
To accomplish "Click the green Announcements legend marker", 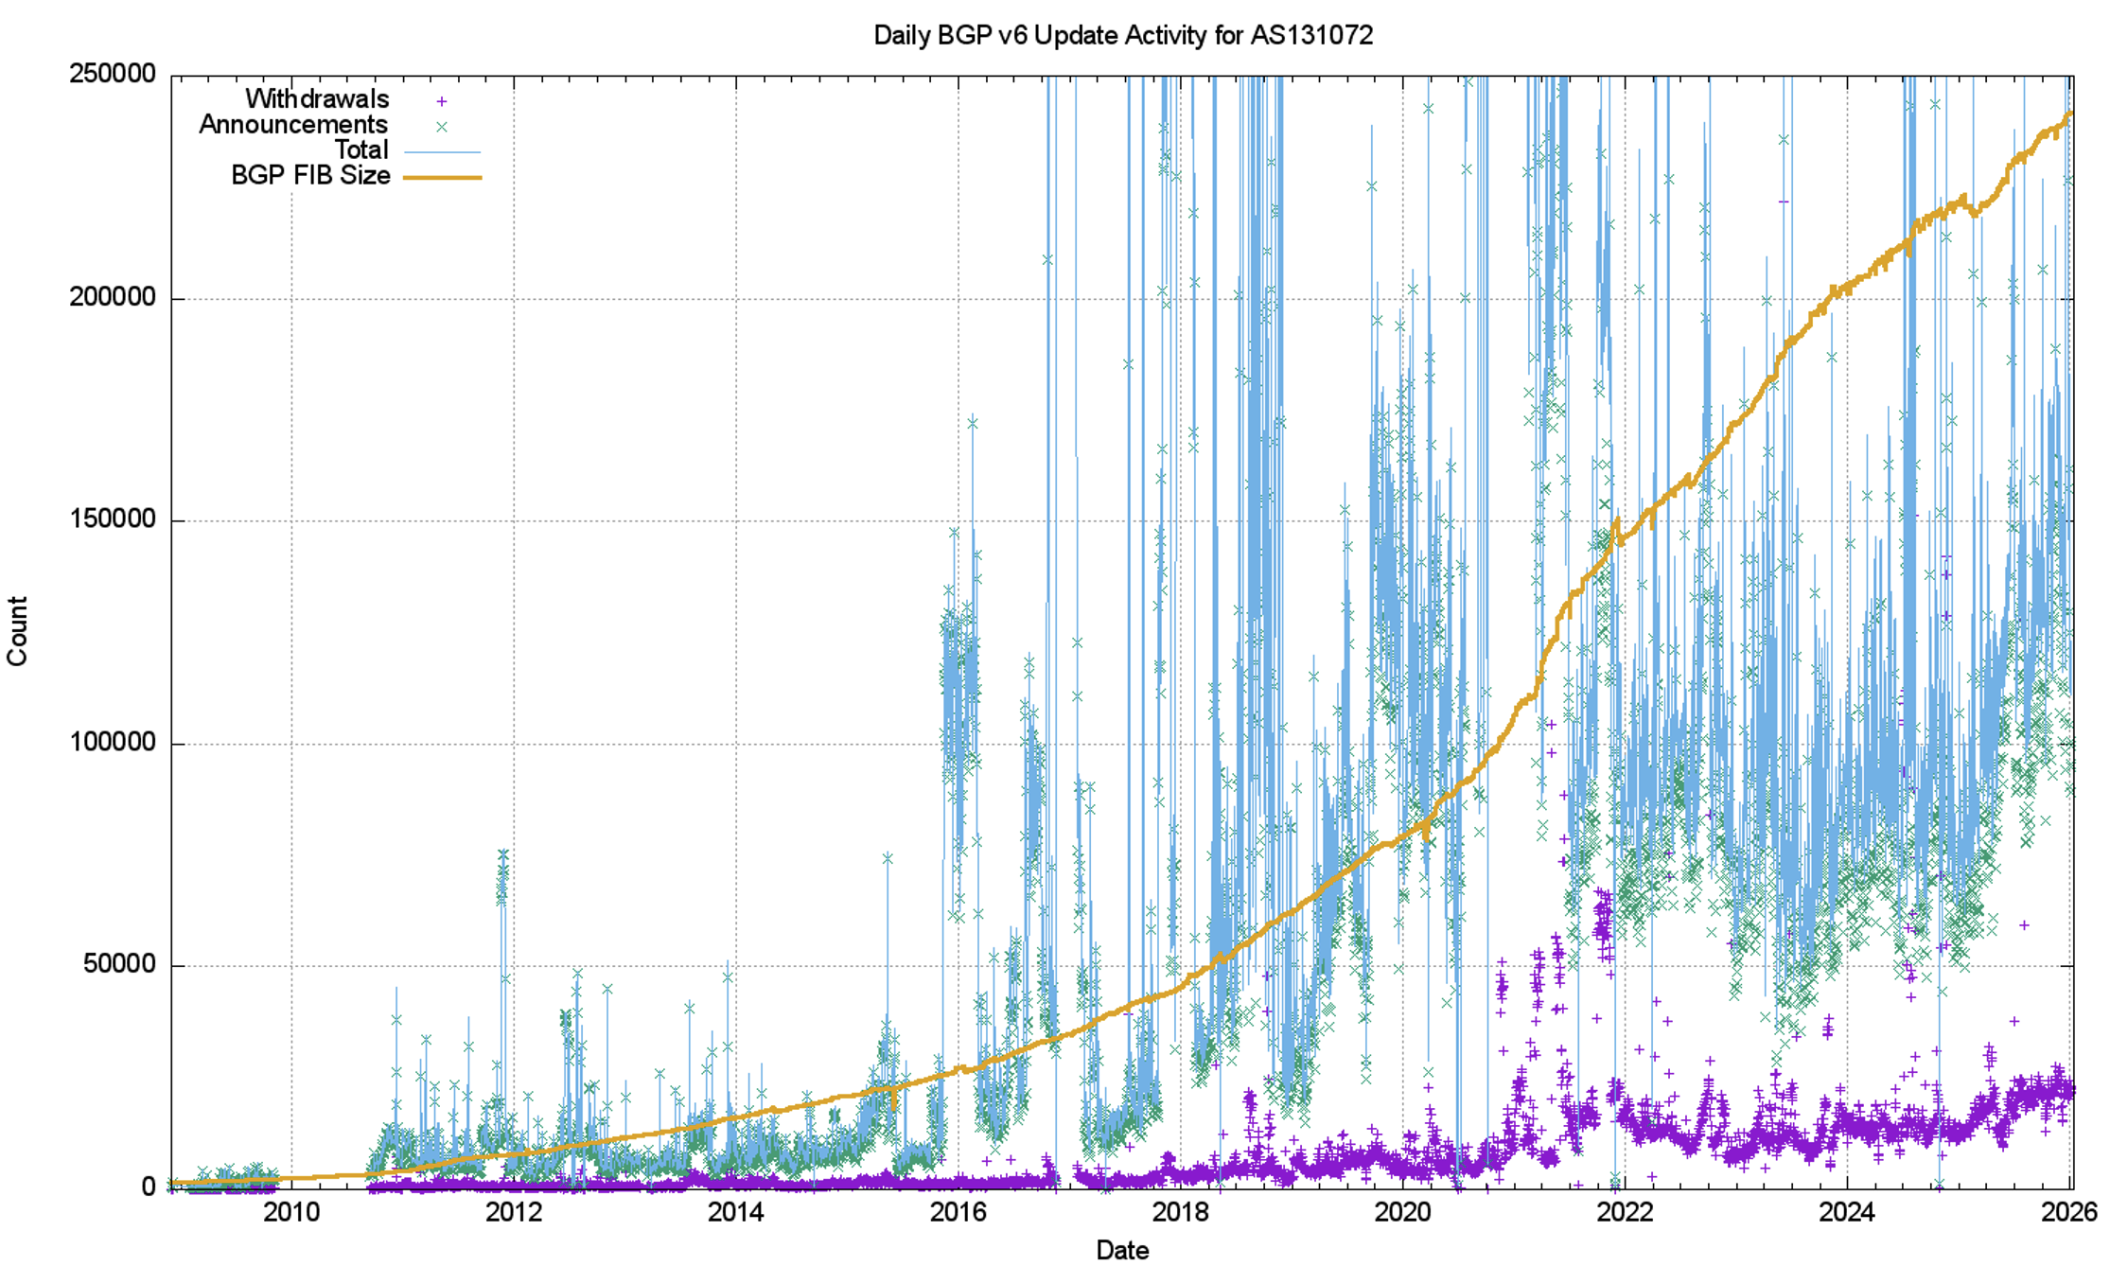I will pyautogui.click(x=441, y=126).
